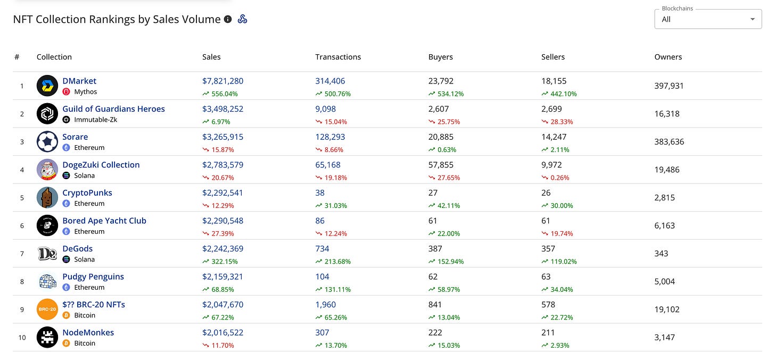Click Sorare owners count 383,636
The height and width of the screenshot is (353, 775).
click(669, 141)
